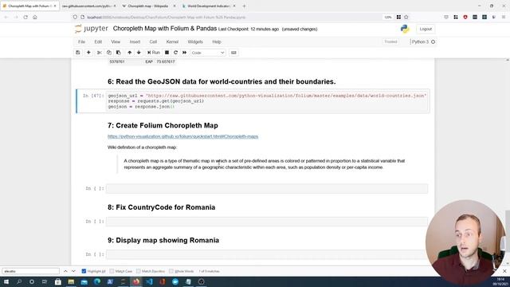Go to next find match
This screenshot has width=510, height=287.
(x=73, y=271)
